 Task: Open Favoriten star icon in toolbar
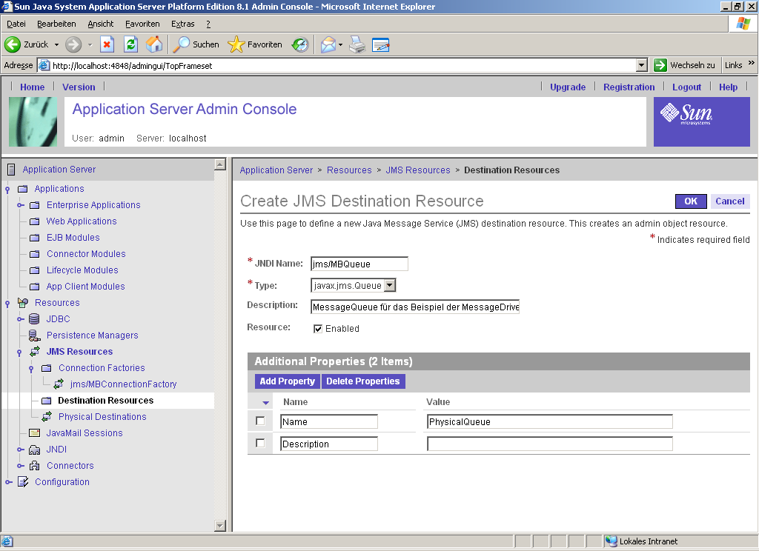pyautogui.click(x=236, y=44)
